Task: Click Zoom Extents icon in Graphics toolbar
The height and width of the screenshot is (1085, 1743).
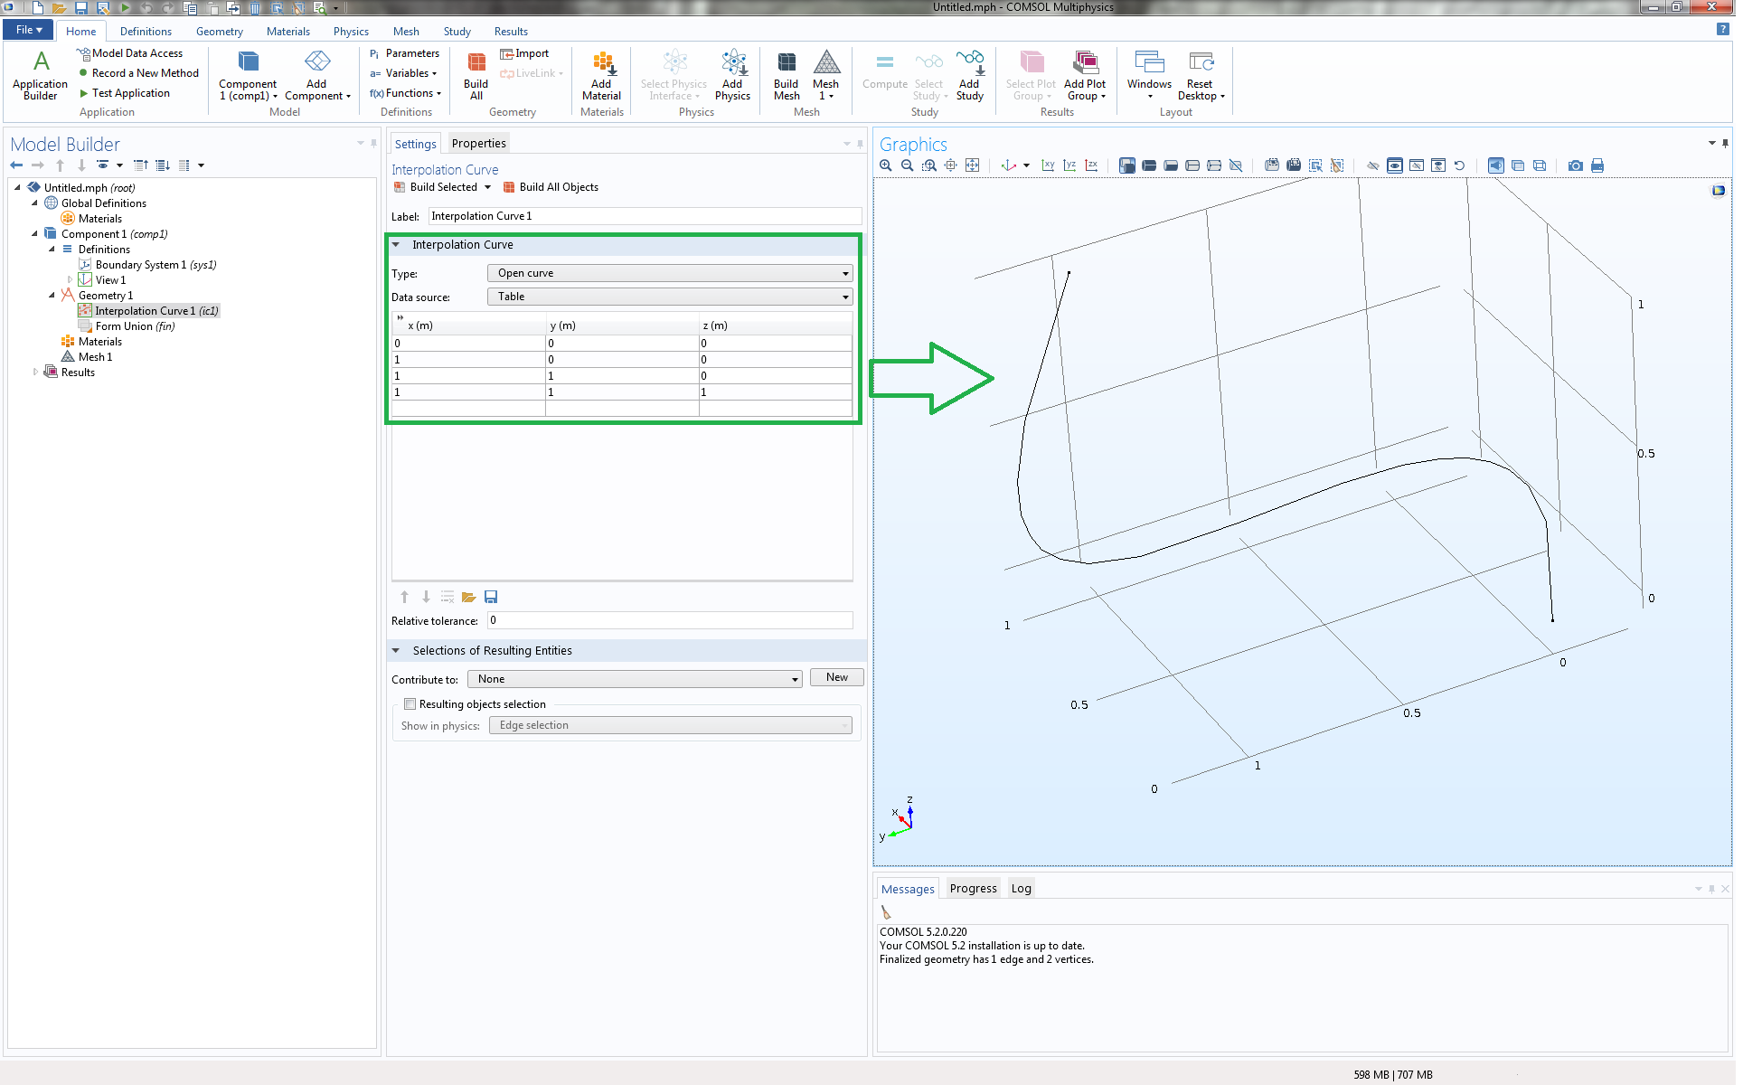Action: coord(972,165)
